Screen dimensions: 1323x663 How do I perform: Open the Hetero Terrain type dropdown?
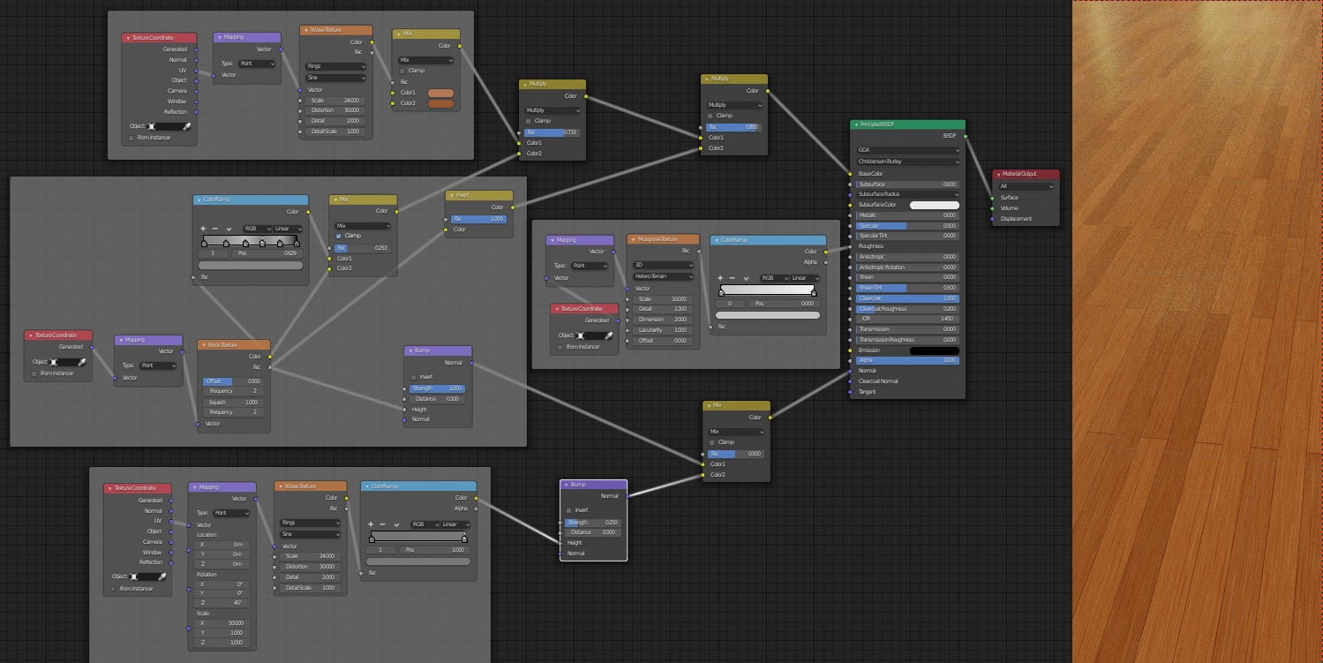point(662,276)
